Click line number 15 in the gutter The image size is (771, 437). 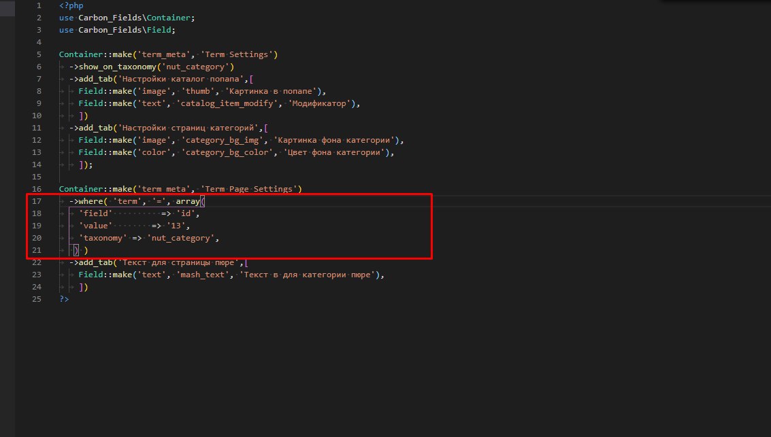click(x=37, y=177)
